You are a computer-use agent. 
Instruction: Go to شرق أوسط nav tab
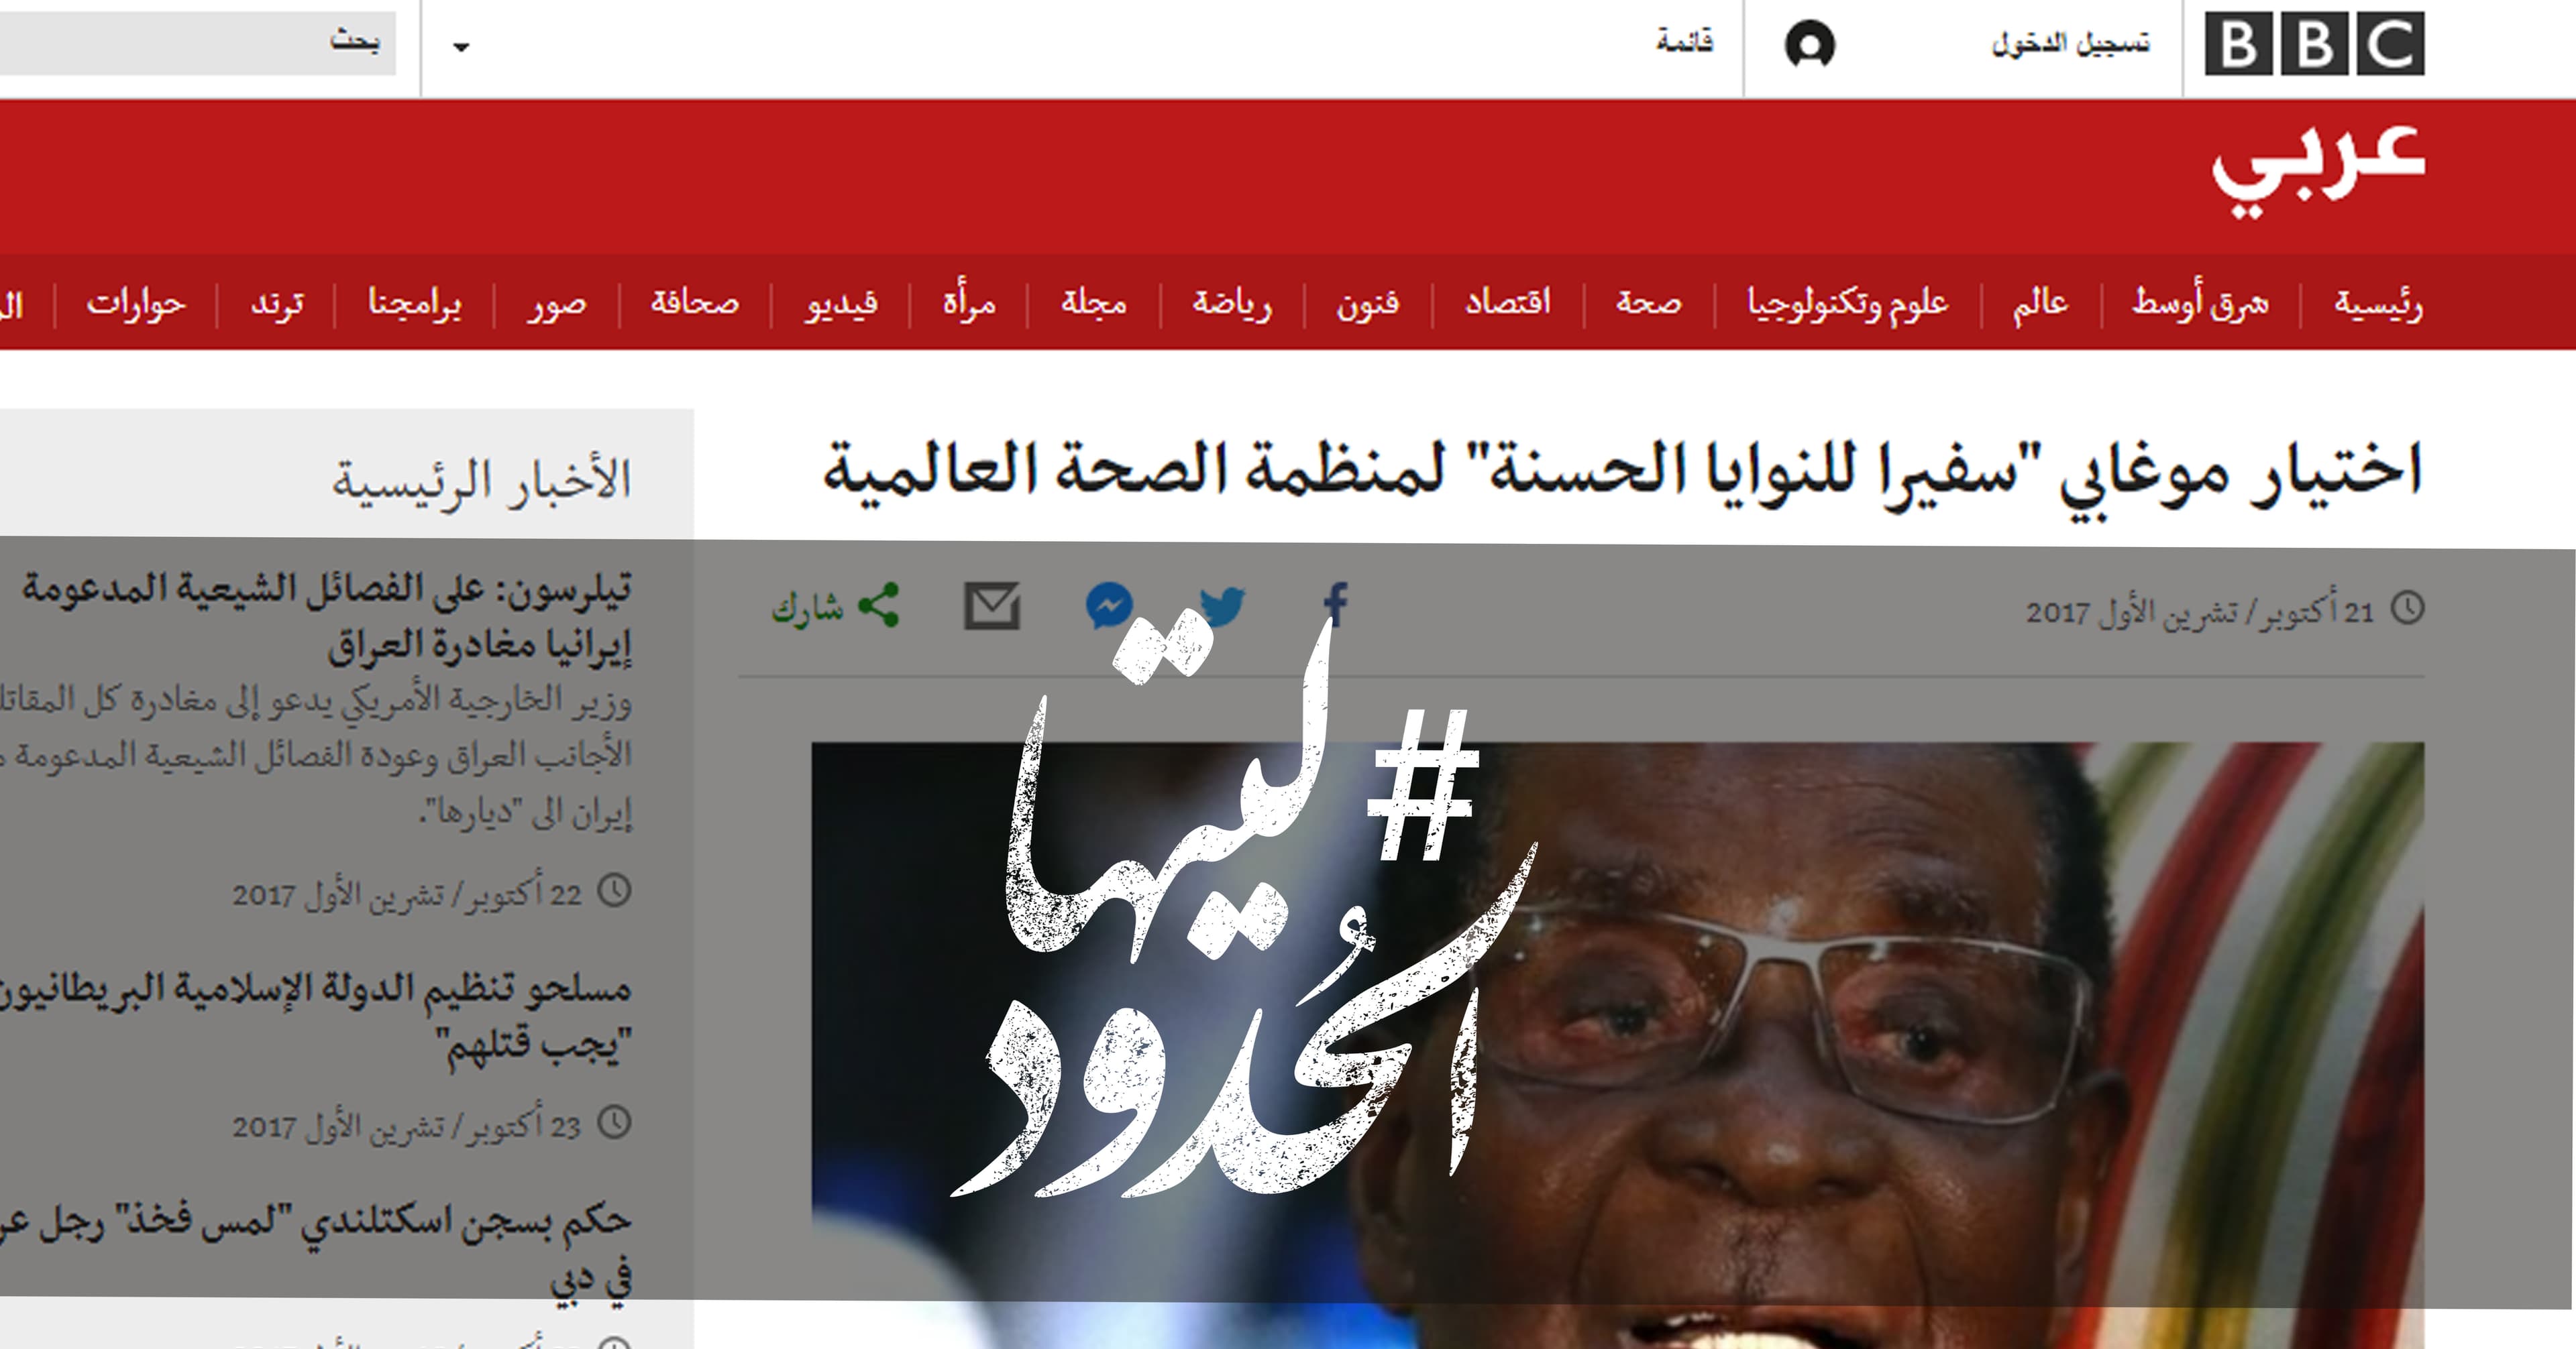[2201, 302]
